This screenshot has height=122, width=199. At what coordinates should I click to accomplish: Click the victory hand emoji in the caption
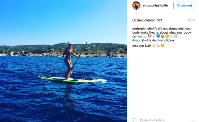click(x=154, y=36)
